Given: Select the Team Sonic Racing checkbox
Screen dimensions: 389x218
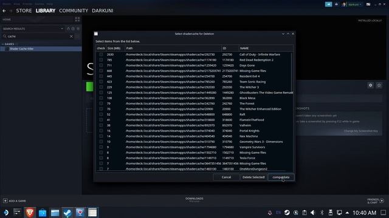Looking at the screenshot, I should (x=101, y=82).
